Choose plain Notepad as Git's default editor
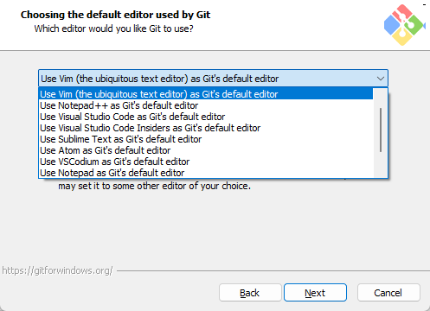The width and height of the screenshot is (430, 311). tap(206, 173)
